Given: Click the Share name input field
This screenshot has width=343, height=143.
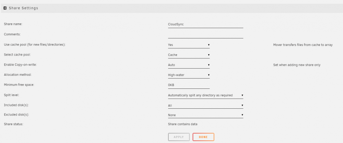Looking at the screenshot, I should (205, 24).
